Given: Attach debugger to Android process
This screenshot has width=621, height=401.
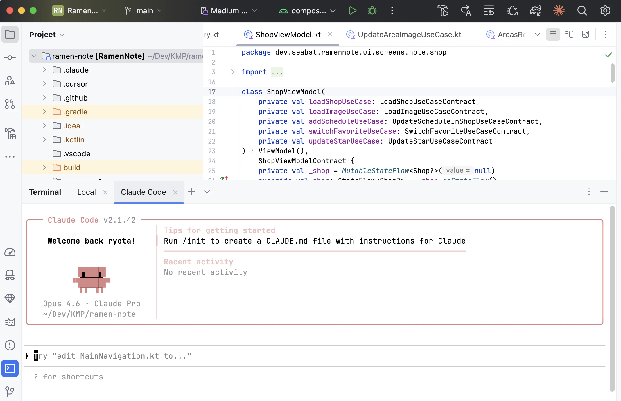Looking at the screenshot, I should coord(512,11).
